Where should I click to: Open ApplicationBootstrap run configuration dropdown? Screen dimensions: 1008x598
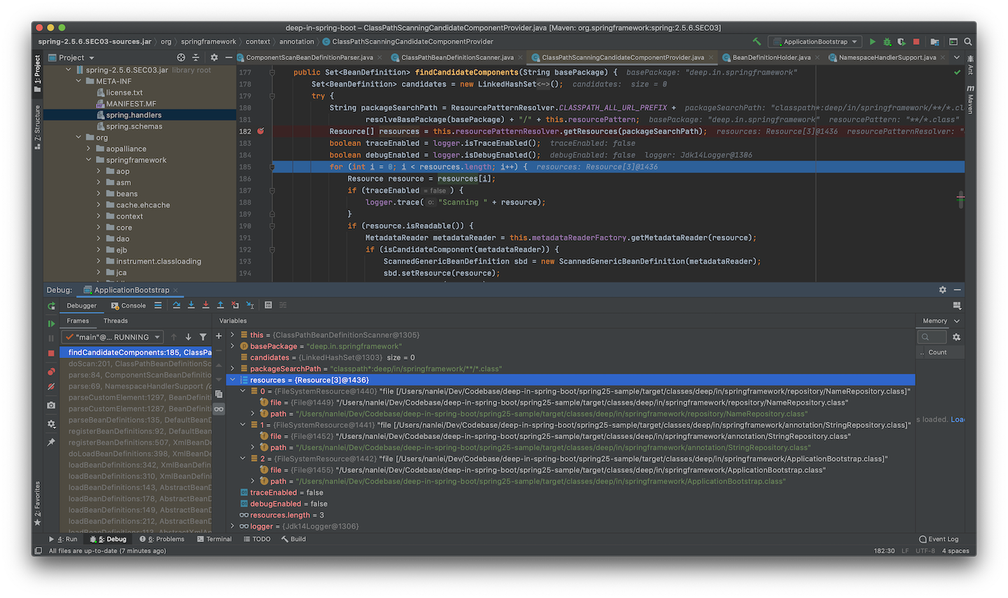pyautogui.click(x=815, y=42)
